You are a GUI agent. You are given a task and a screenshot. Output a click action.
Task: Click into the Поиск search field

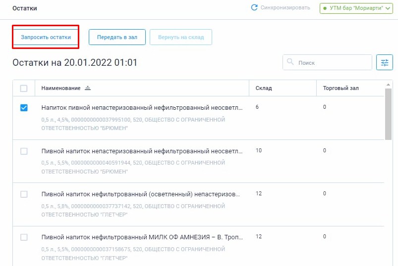tap(327, 62)
